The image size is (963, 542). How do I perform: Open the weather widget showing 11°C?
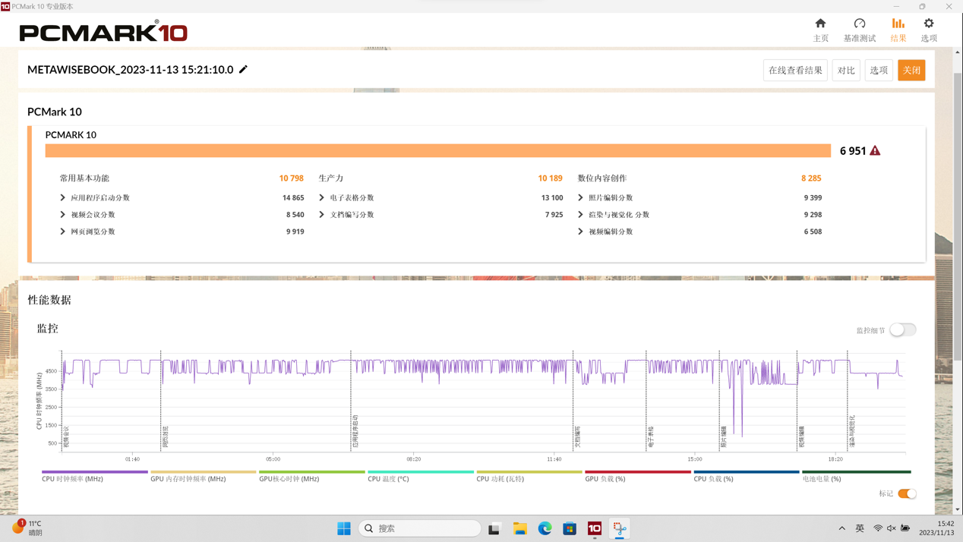[x=27, y=528]
